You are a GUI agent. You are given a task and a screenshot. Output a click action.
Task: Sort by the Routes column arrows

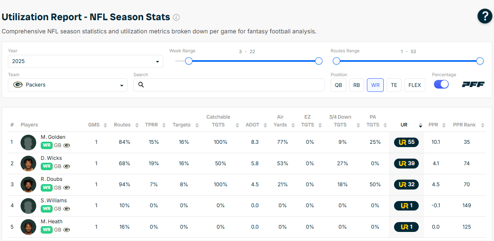tap(135, 125)
